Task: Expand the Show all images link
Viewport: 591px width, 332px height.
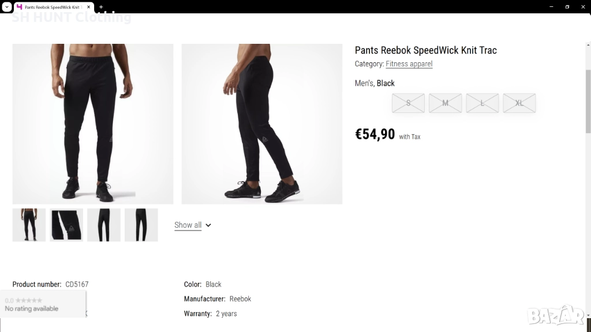Action: (x=188, y=225)
